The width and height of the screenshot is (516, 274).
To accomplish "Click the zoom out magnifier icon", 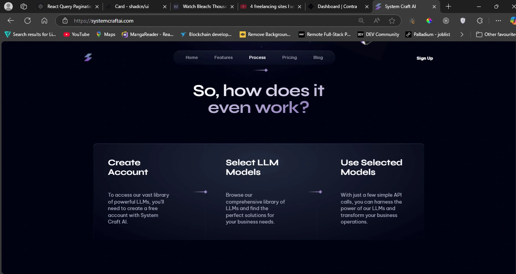I will click(x=361, y=21).
